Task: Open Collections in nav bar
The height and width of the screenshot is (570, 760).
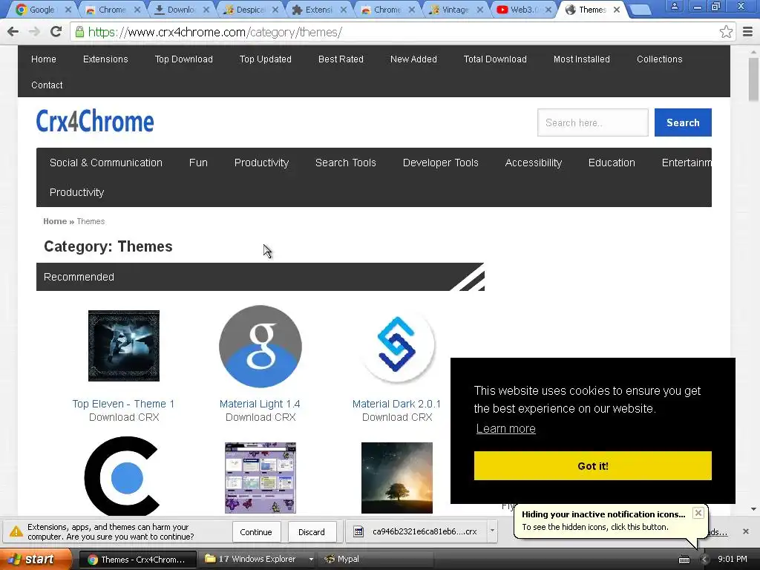Action: click(x=659, y=59)
